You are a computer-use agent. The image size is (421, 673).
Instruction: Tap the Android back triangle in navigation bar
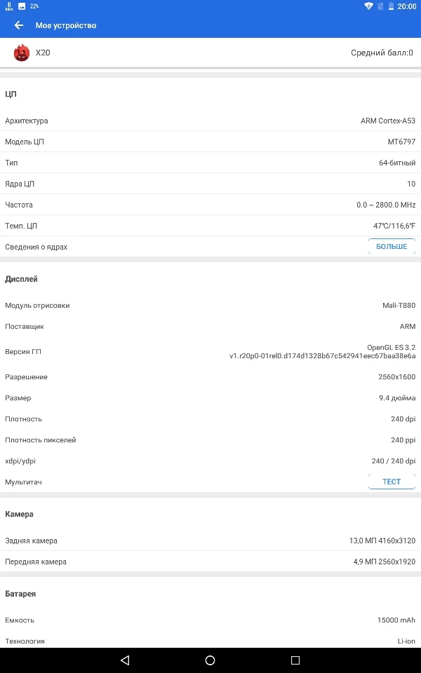125,660
